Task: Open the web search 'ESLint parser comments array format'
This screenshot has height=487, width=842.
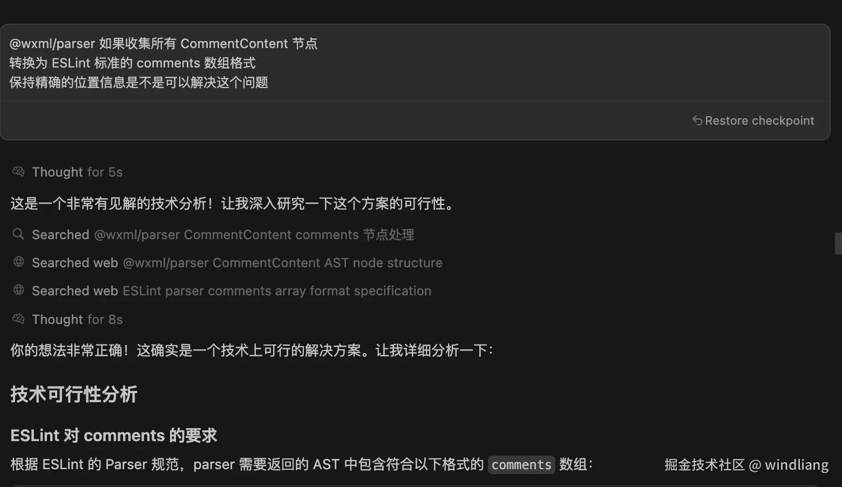Action: (x=232, y=291)
